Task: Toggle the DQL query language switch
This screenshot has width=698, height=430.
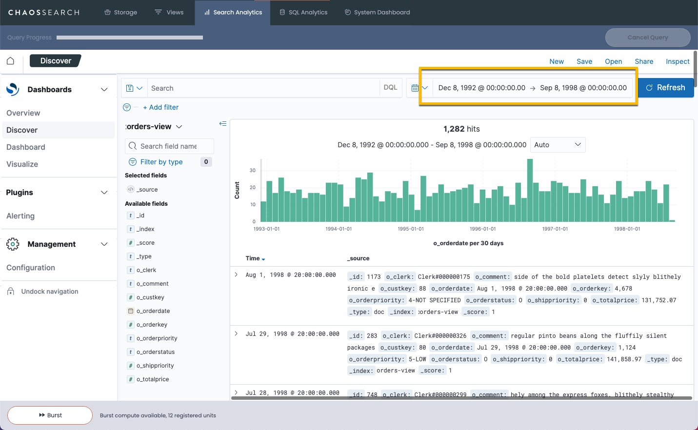Action: coord(390,88)
